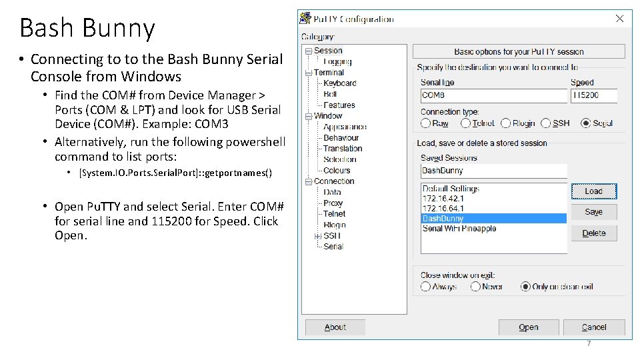The width and height of the screenshot is (640, 360).
Task: Collapse the Connection tree node
Action: 309,181
